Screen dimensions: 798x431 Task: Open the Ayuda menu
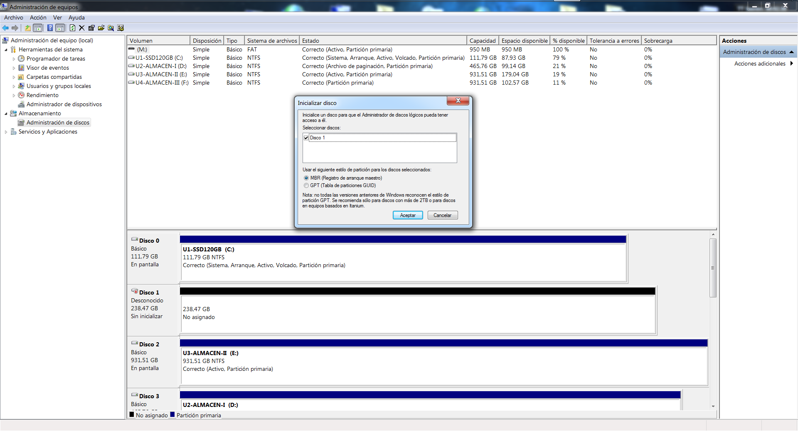click(x=76, y=17)
